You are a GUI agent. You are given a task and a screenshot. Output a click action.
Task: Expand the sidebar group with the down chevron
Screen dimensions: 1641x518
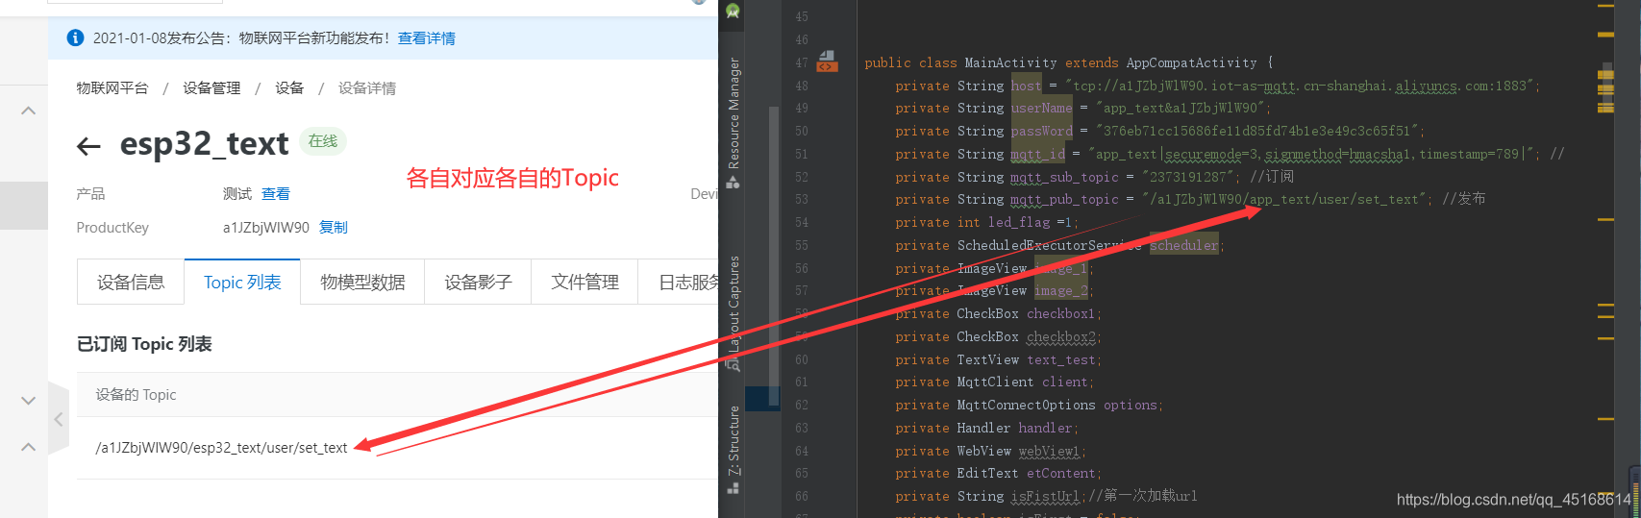point(29,400)
